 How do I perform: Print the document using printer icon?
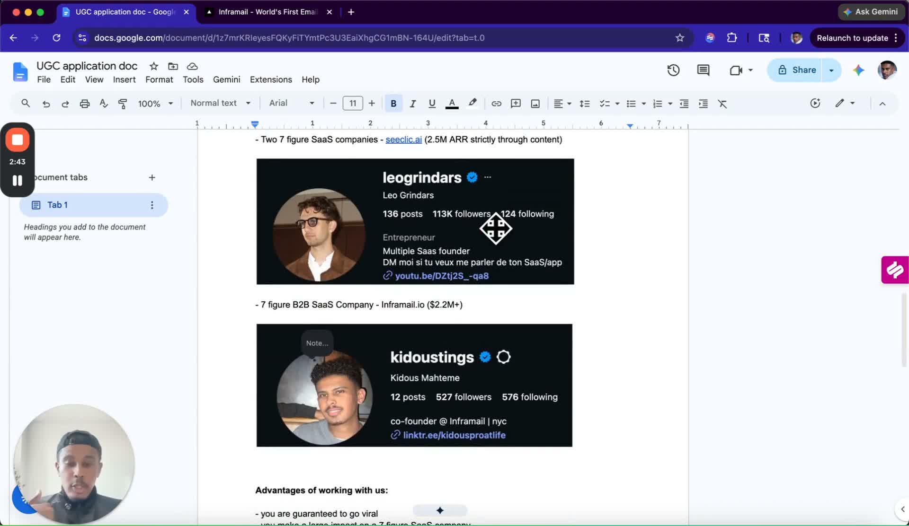pyautogui.click(x=85, y=104)
